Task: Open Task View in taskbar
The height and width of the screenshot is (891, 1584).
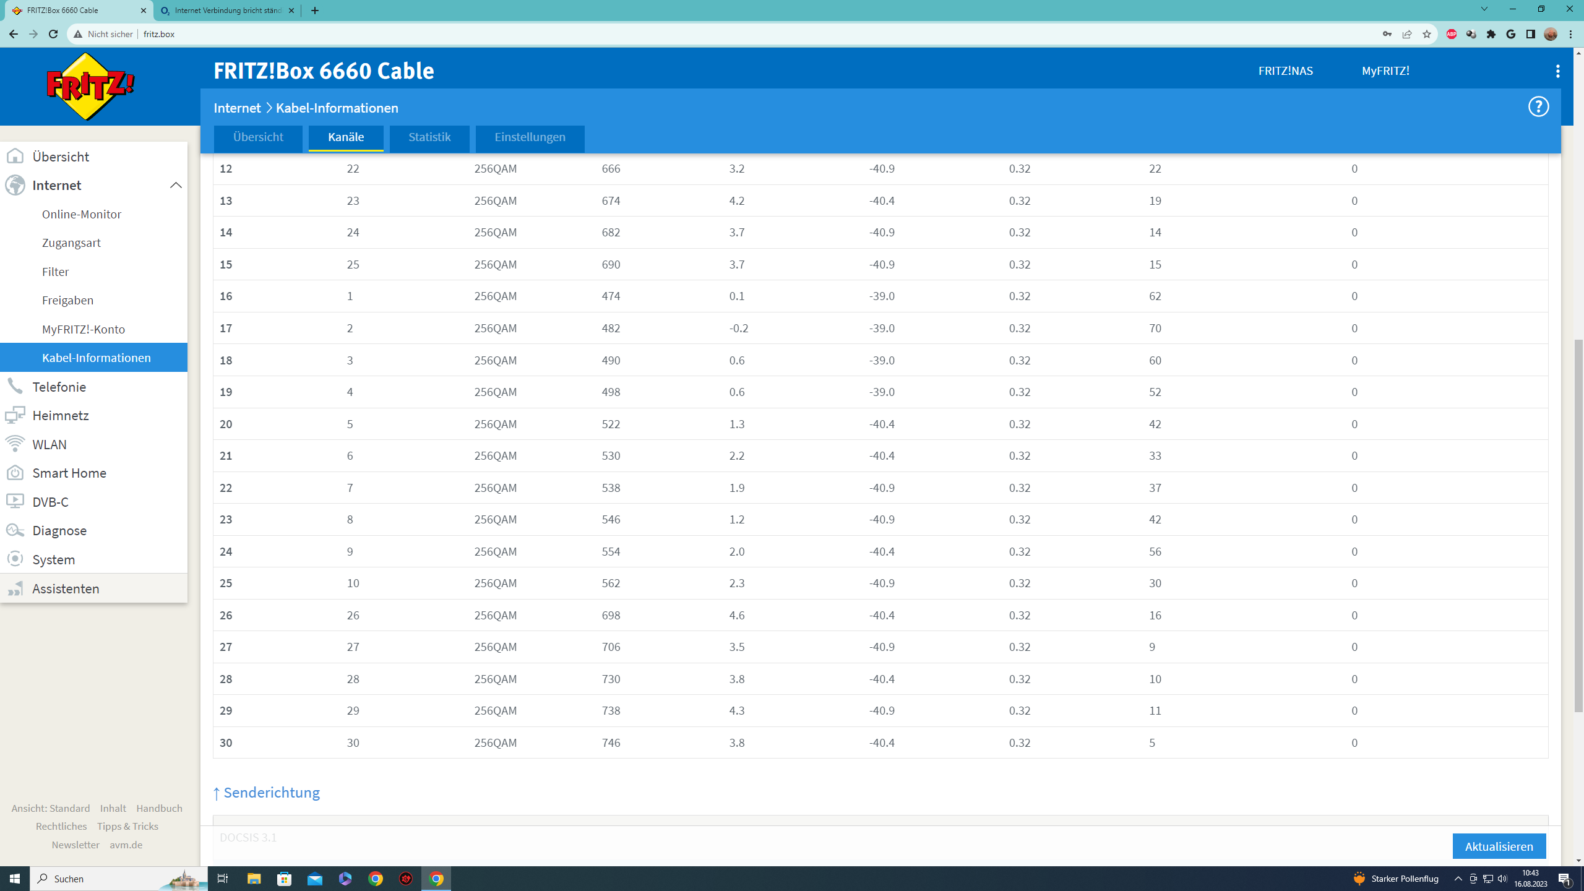Action: (223, 879)
